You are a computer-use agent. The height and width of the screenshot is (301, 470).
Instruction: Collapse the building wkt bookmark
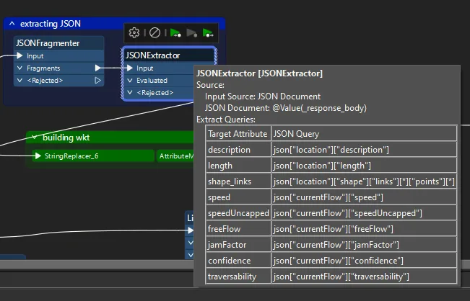pos(35,138)
